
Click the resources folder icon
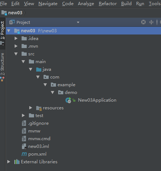(39, 108)
